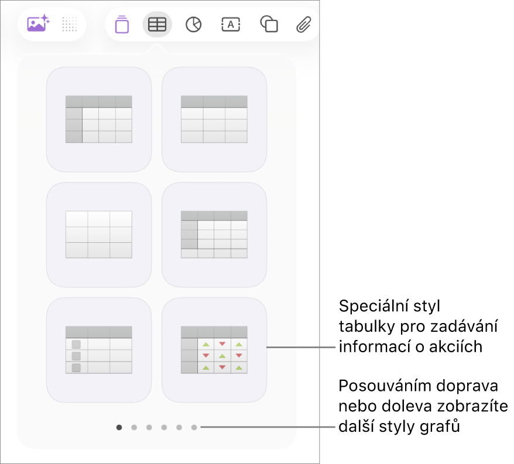Jump to last page dot of styles
Screen dimensions: 514x464
(194, 427)
